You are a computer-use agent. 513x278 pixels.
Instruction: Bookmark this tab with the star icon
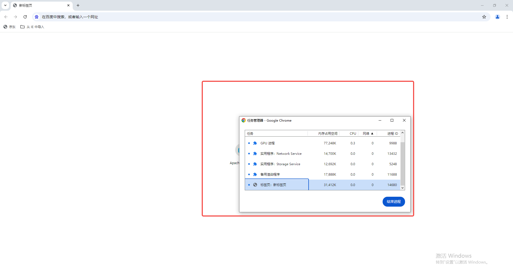click(484, 17)
